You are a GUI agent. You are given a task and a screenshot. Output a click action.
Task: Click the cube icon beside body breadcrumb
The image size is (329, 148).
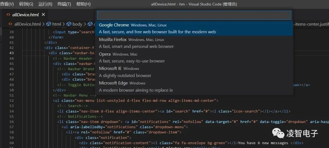click(69, 24)
